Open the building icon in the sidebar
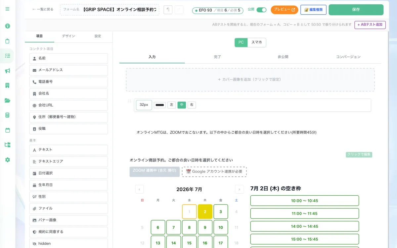397x248 pixels. tap(8, 86)
